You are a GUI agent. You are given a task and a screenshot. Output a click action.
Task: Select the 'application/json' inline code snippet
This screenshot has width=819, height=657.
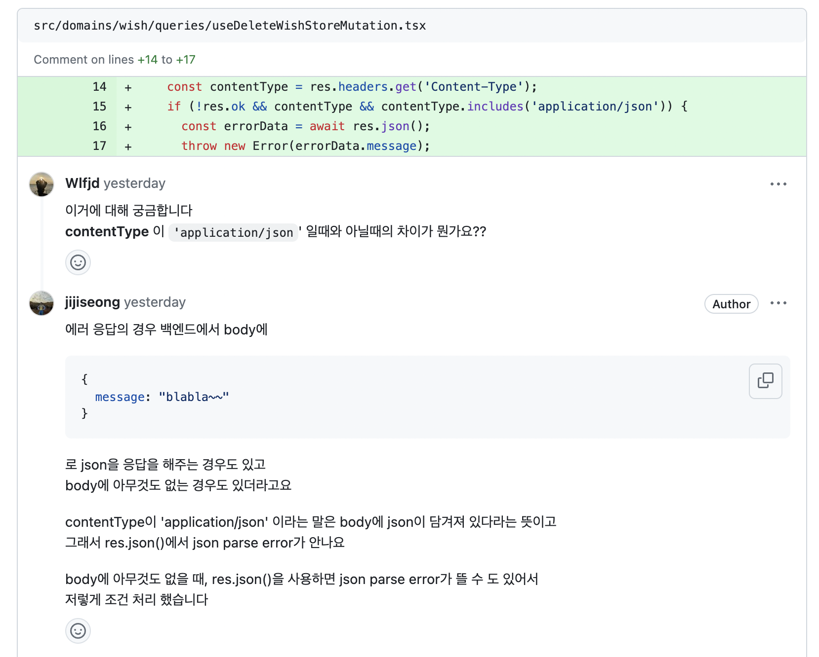(x=234, y=232)
